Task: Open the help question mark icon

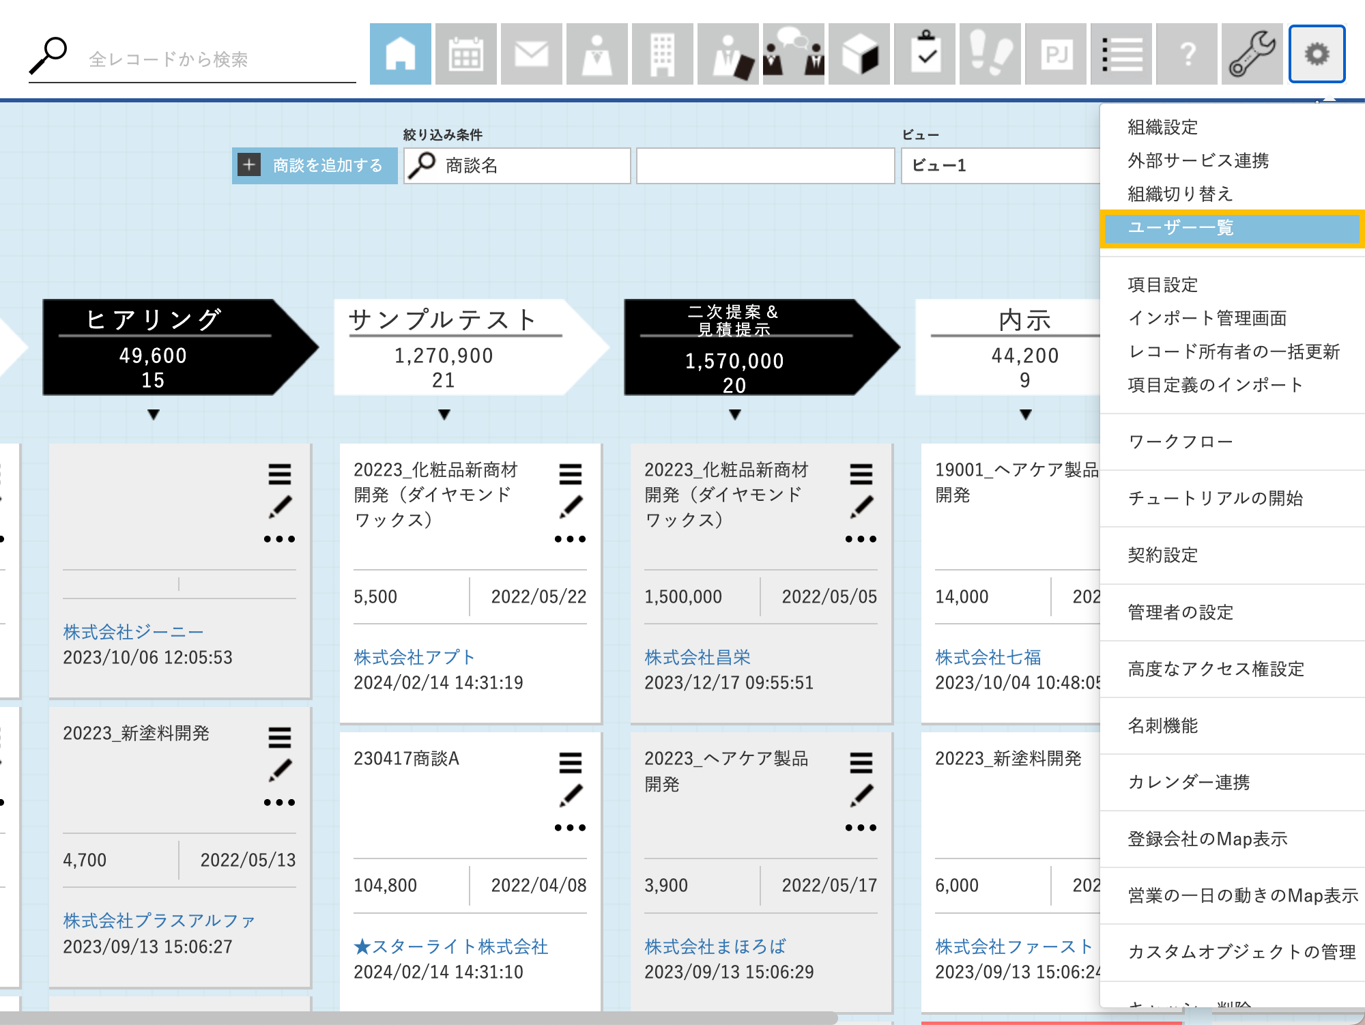Action: [x=1186, y=54]
